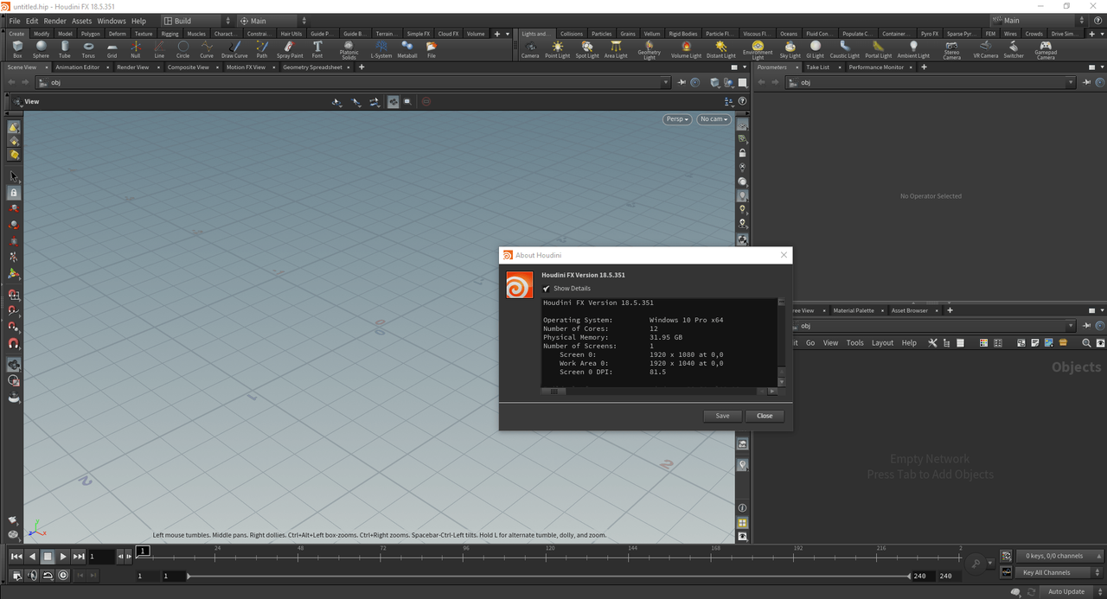This screenshot has height=599, width=1107.
Task: Add a Camera from the shelf
Action: click(530, 49)
